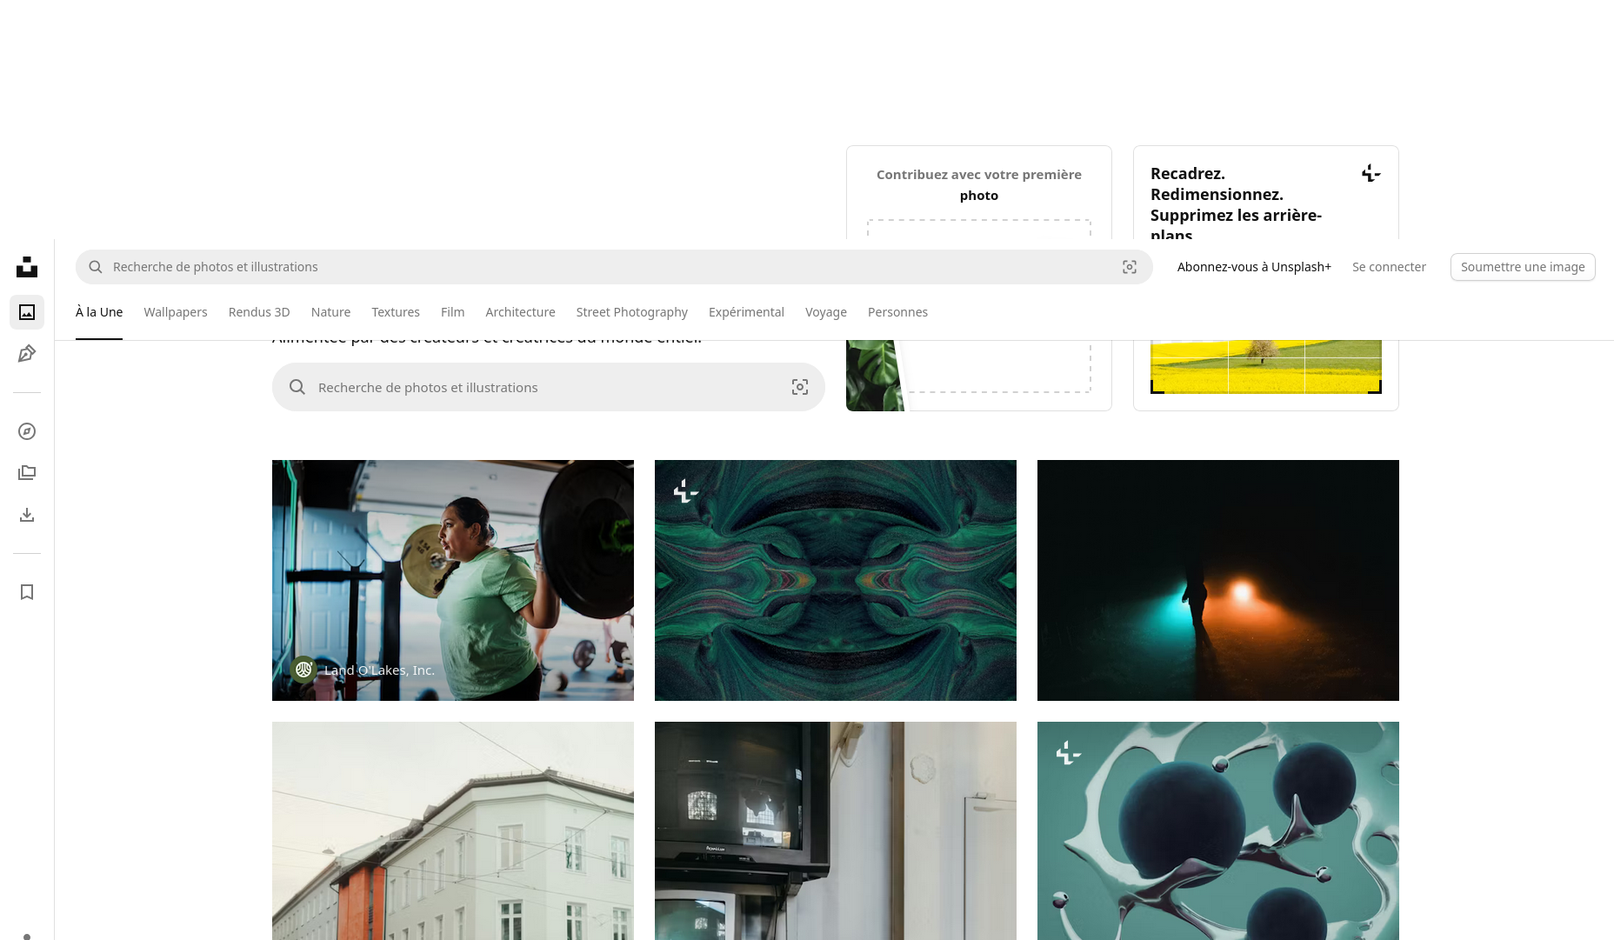Focus the top search photos field

coord(609,267)
